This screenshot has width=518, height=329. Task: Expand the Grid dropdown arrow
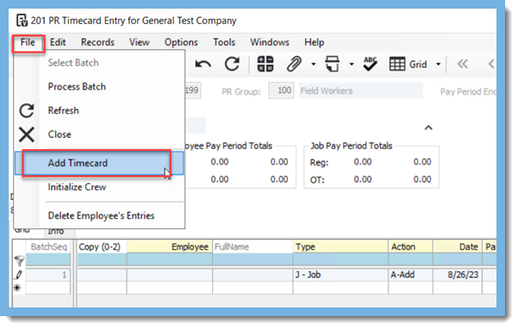click(x=439, y=65)
